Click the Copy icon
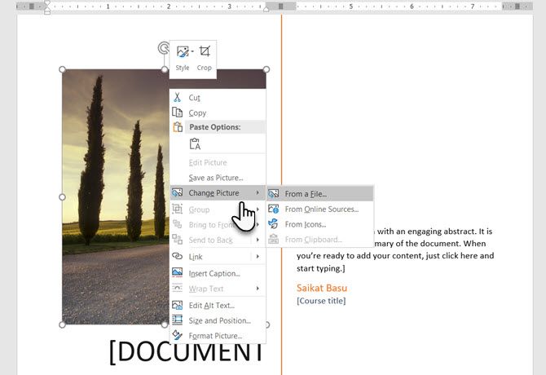 point(177,112)
